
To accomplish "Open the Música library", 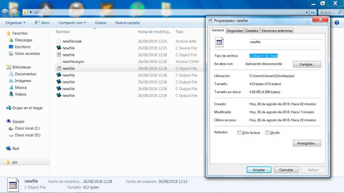I will click(x=21, y=87).
